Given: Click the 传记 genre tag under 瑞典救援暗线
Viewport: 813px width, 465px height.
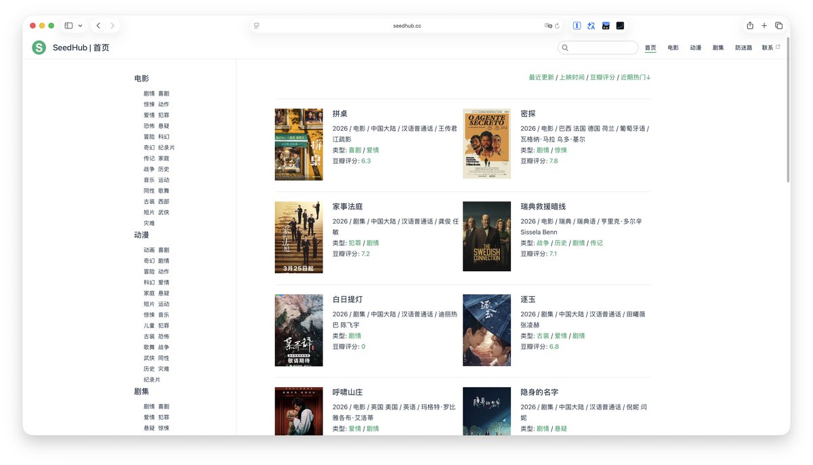Looking at the screenshot, I should (x=596, y=243).
